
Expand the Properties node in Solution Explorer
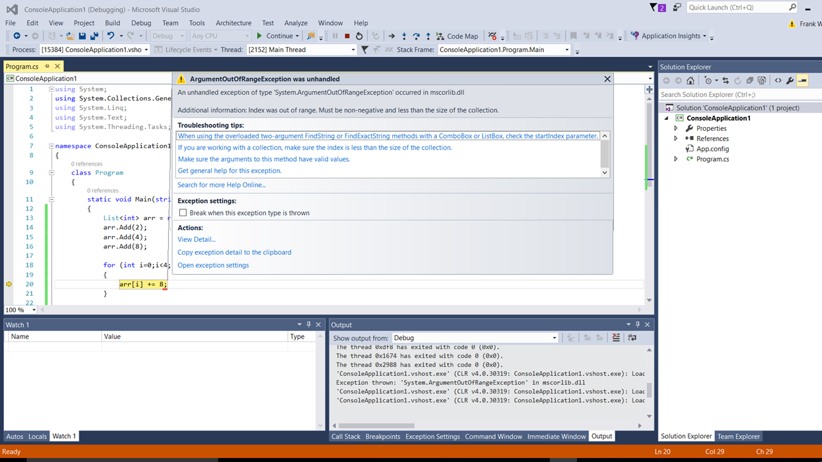point(676,128)
